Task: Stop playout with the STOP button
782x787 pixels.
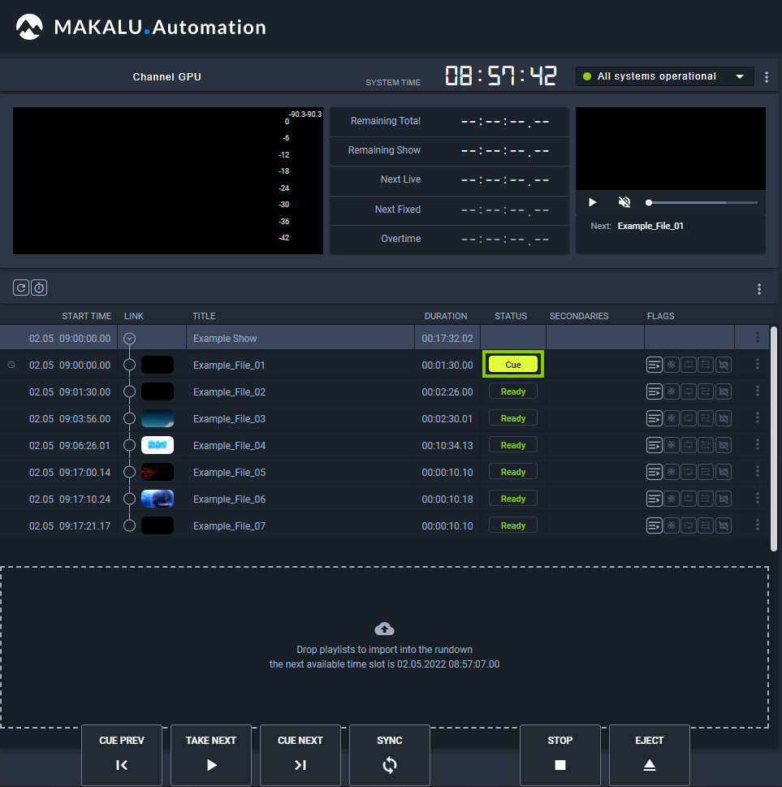Action: tap(560, 755)
